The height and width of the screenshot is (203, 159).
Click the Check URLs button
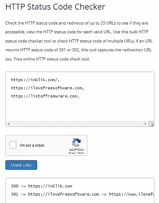pos(21,165)
